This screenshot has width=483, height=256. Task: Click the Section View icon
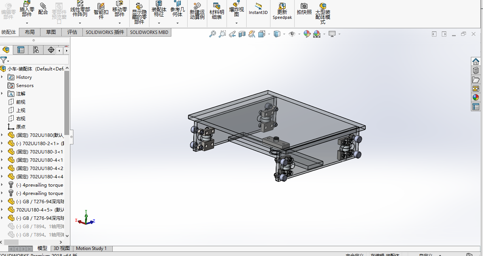[242, 34]
